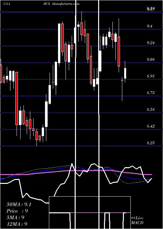This screenshot has width=163, height=229.
Task: Click the BCX ticker label
Action: 46,4
